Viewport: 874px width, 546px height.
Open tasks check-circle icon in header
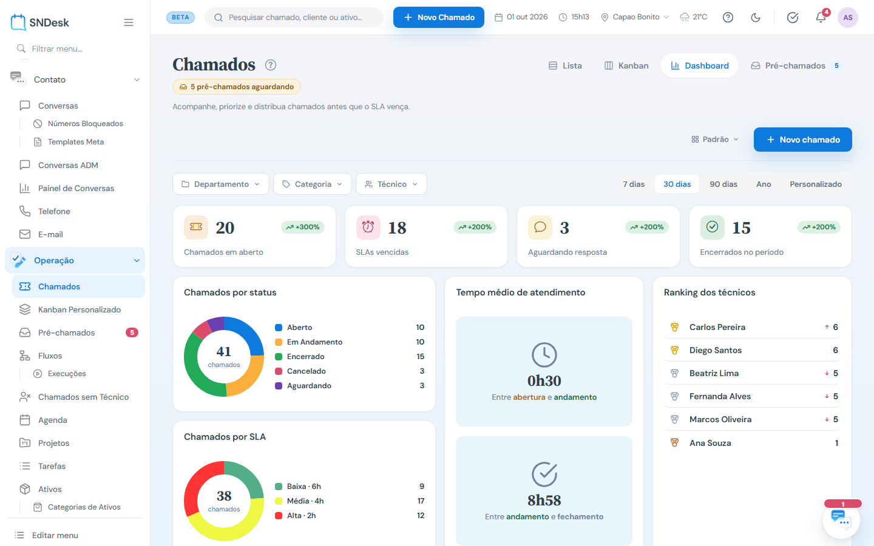coord(793,17)
